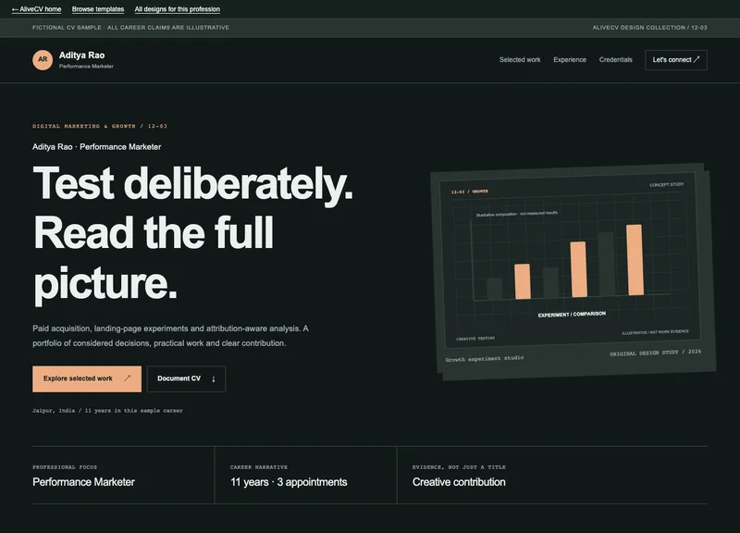Click 'ALIVECV DESIGN COLLECTION / 12-03' text
This screenshot has width=740, height=533.
650,28
